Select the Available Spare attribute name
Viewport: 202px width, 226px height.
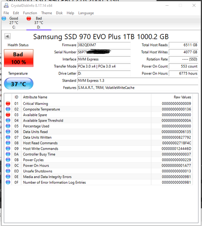(x=35, y=115)
